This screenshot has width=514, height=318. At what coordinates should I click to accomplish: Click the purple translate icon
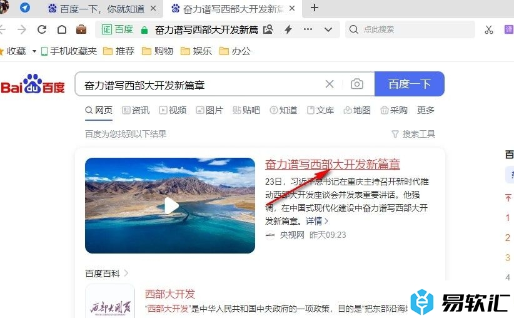(x=509, y=29)
